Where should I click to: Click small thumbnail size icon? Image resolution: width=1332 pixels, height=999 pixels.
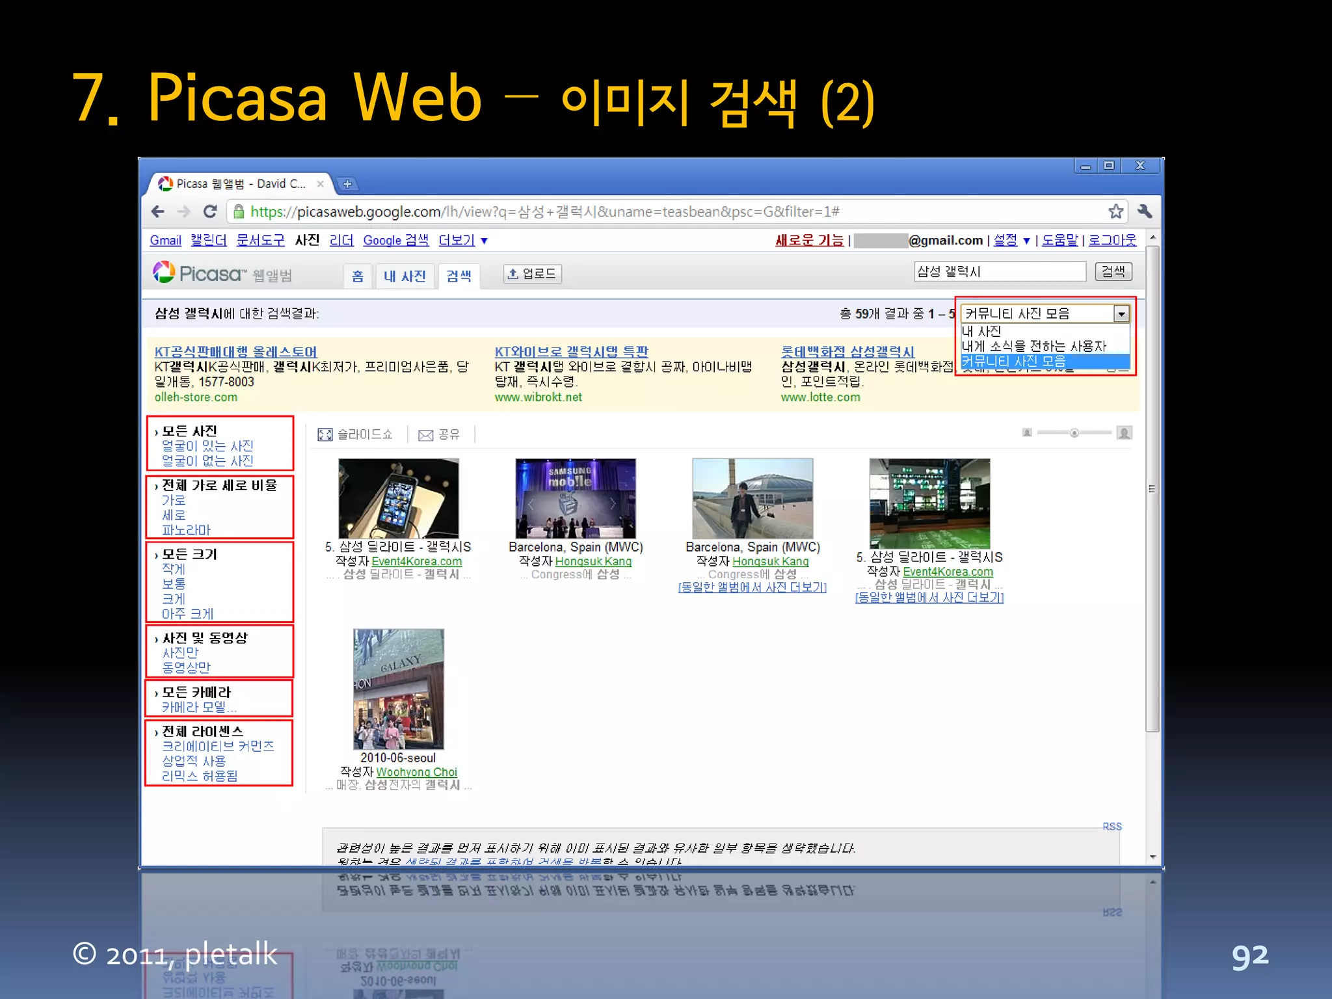pyautogui.click(x=1027, y=433)
